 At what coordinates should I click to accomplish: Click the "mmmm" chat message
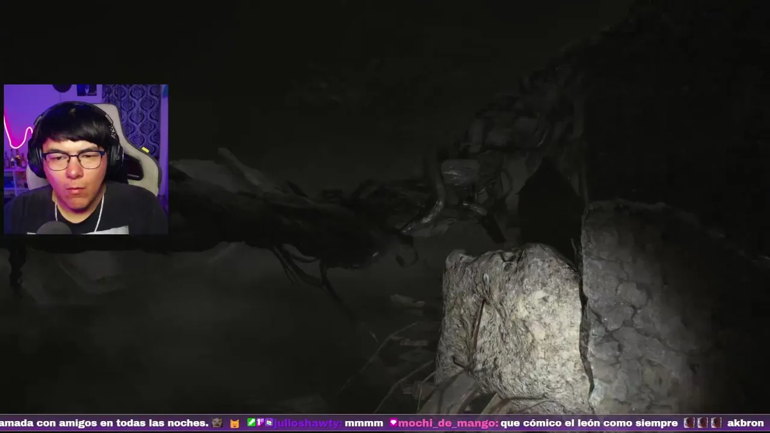point(364,423)
